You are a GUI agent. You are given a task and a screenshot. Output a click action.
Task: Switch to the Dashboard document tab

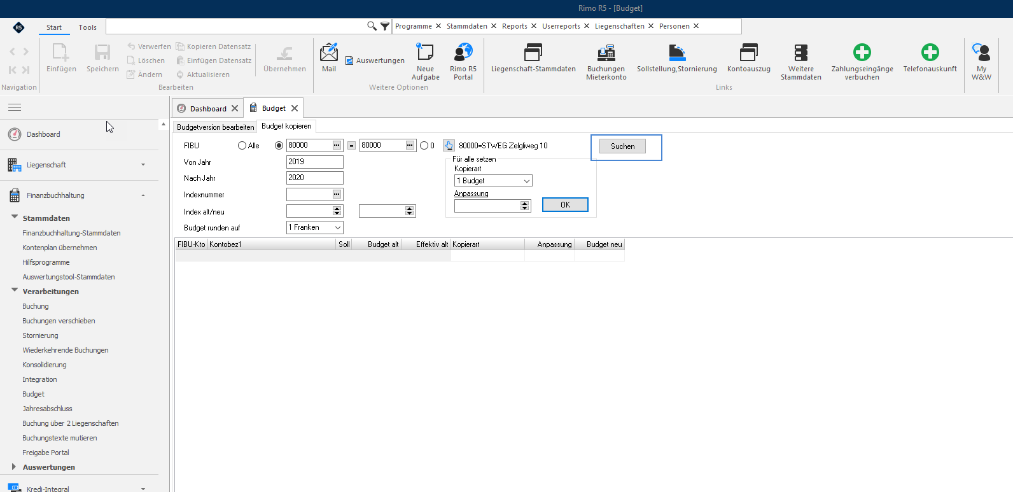[x=208, y=109]
